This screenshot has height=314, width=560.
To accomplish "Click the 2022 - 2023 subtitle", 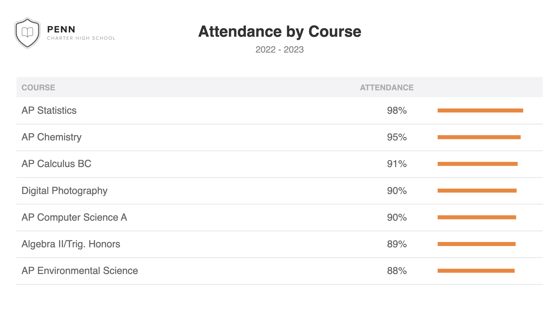I will (x=279, y=50).
